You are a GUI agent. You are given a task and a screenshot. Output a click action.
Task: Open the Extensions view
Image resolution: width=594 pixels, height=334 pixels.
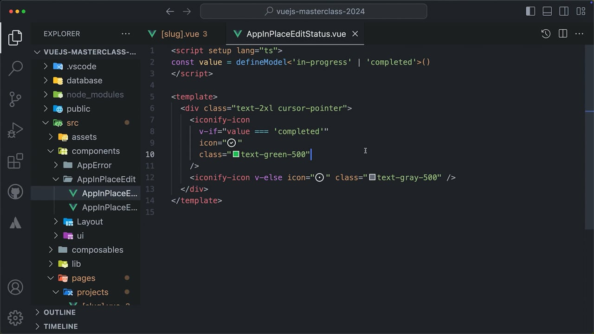pos(15,161)
